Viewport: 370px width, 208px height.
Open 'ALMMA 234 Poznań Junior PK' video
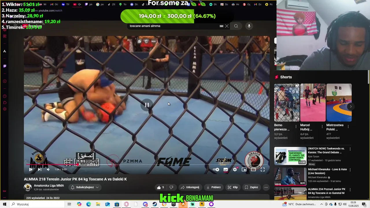coord(326,191)
